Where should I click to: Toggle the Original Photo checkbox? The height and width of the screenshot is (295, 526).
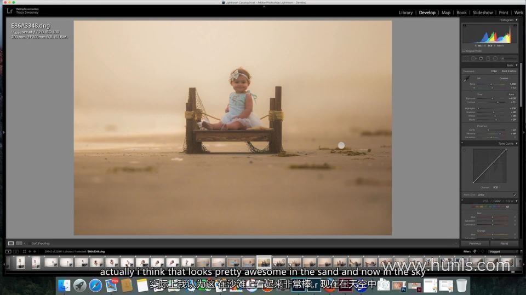tap(464, 51)
